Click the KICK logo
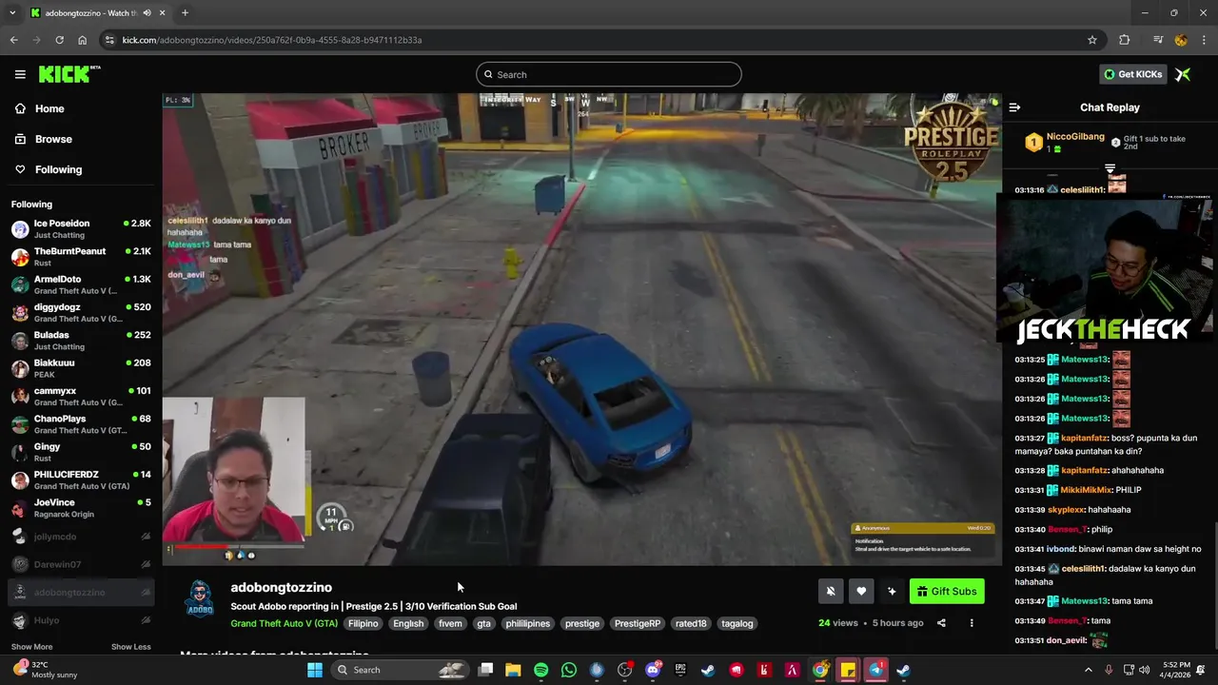The image size is (1218, 685). click(x=69, y=74)
